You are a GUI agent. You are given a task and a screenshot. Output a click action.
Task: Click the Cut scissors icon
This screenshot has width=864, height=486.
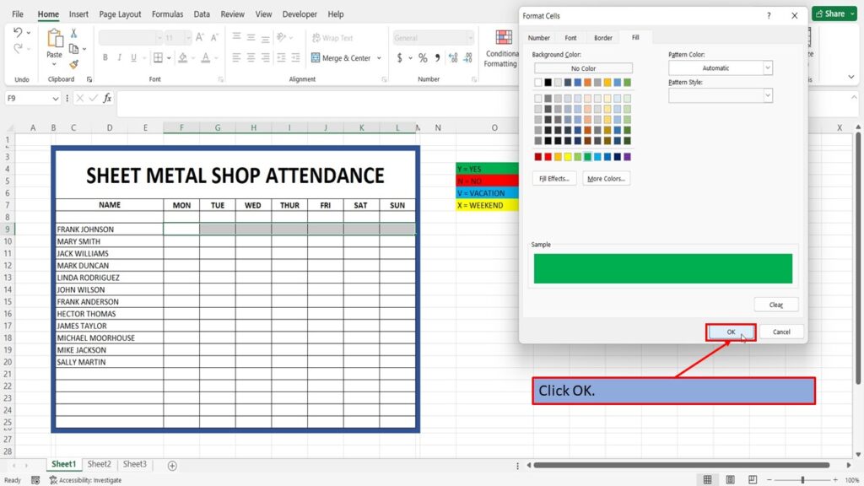[x=74, y=34]
